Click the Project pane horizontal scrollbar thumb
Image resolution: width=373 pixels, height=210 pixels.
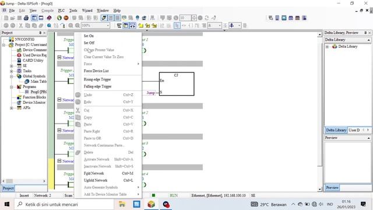point(9,181)
